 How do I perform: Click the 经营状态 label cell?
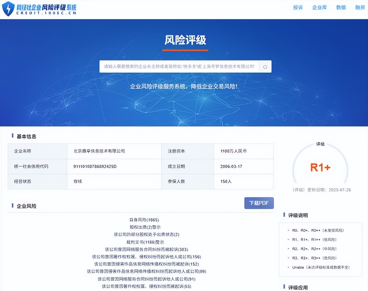click(x=37, y=181)
